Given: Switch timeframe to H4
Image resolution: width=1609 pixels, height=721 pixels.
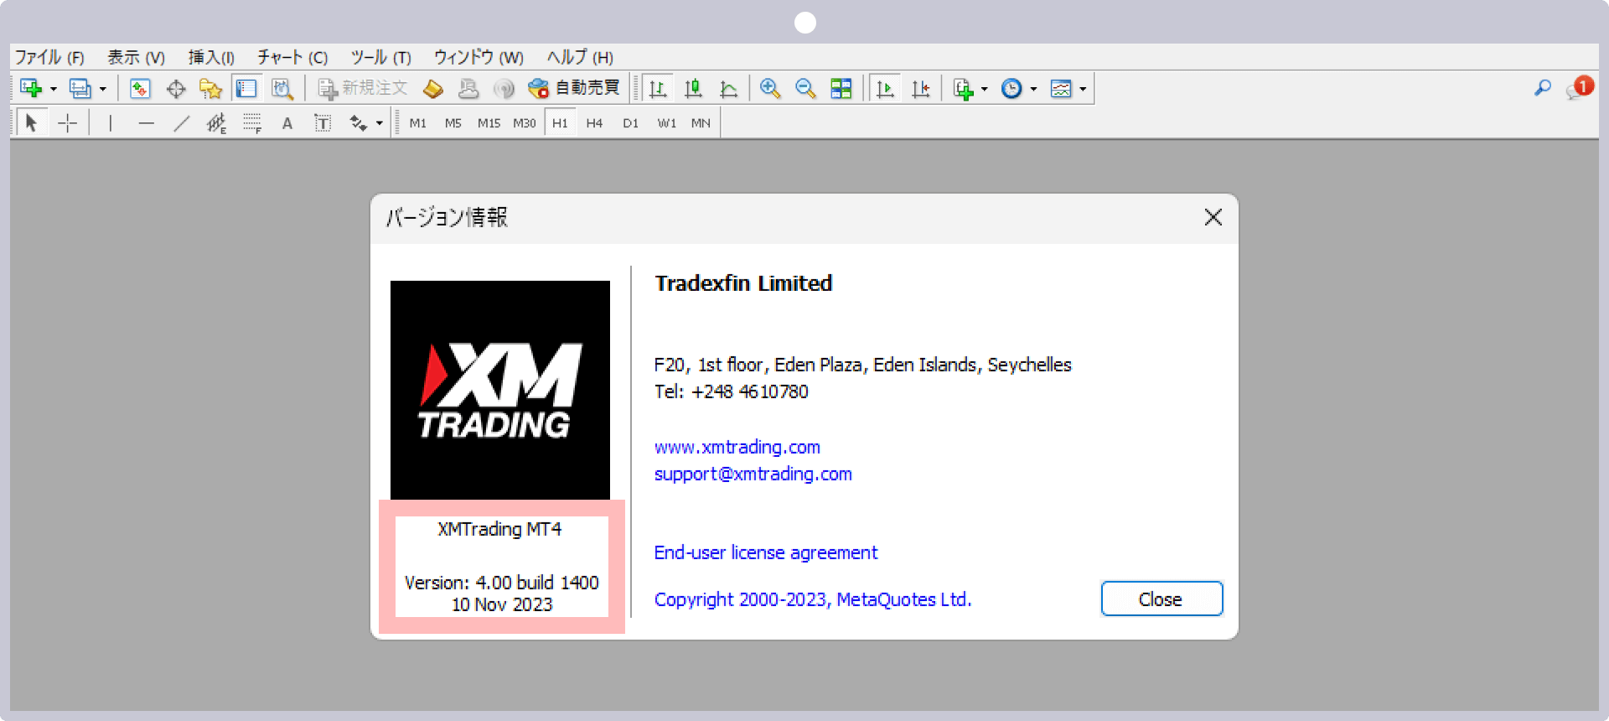Looking at the screenshot, I should (594, 123).
